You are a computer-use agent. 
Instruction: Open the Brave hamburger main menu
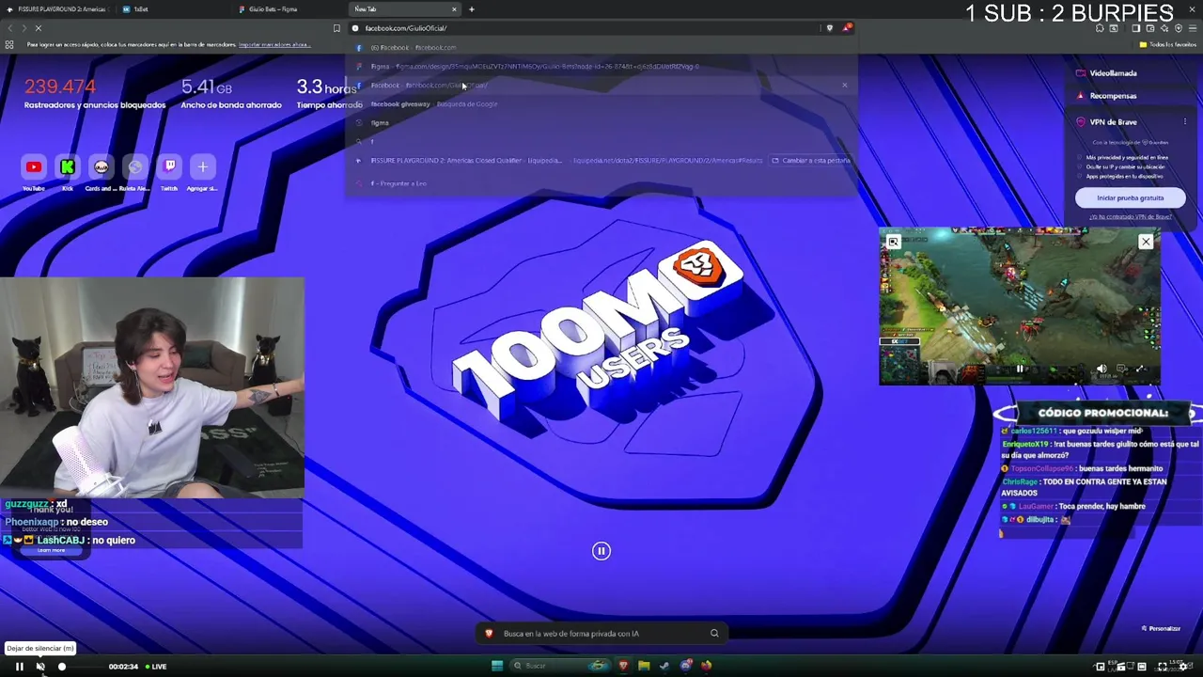coord(1193,28)
